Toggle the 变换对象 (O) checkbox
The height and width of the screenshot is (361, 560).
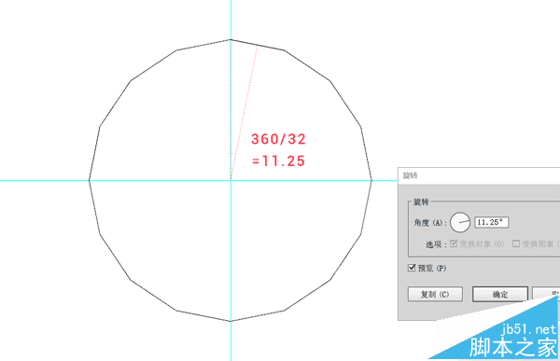(454, 243)
